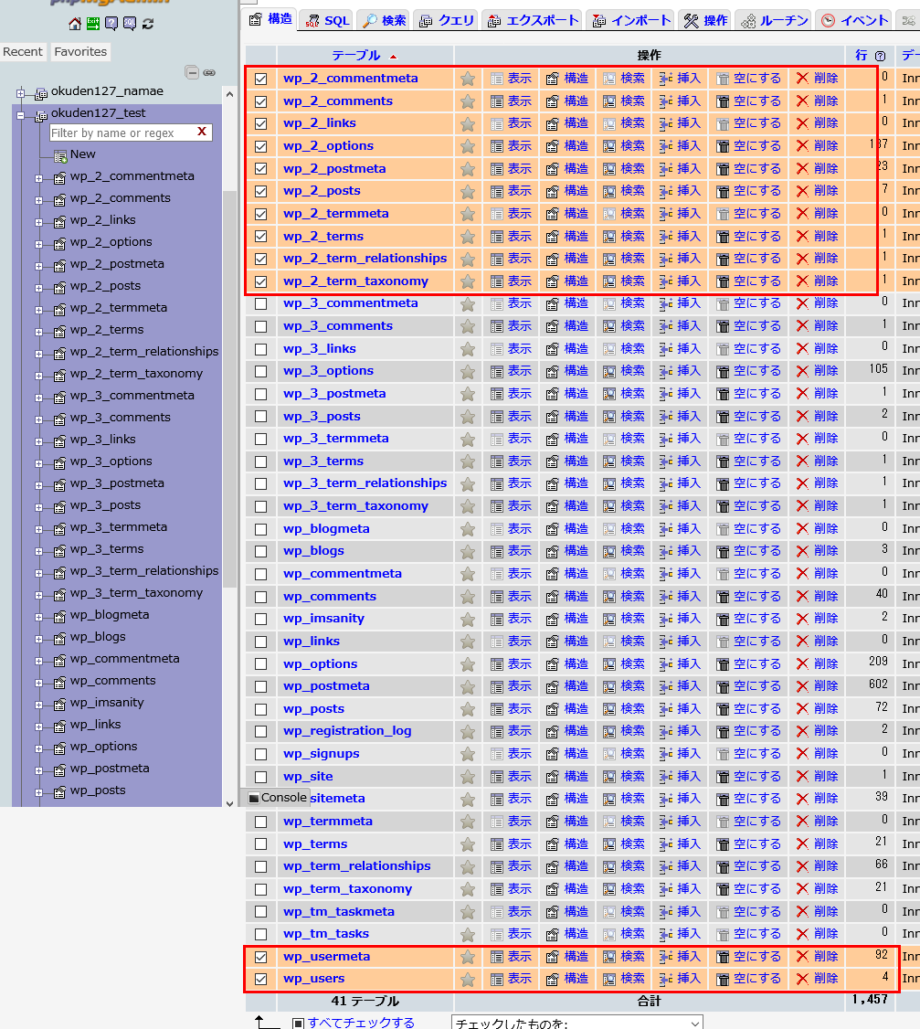Check the wp_3_comments table checkbox
The width and height of the screenshot is (920, 1029).
point(261,326)
